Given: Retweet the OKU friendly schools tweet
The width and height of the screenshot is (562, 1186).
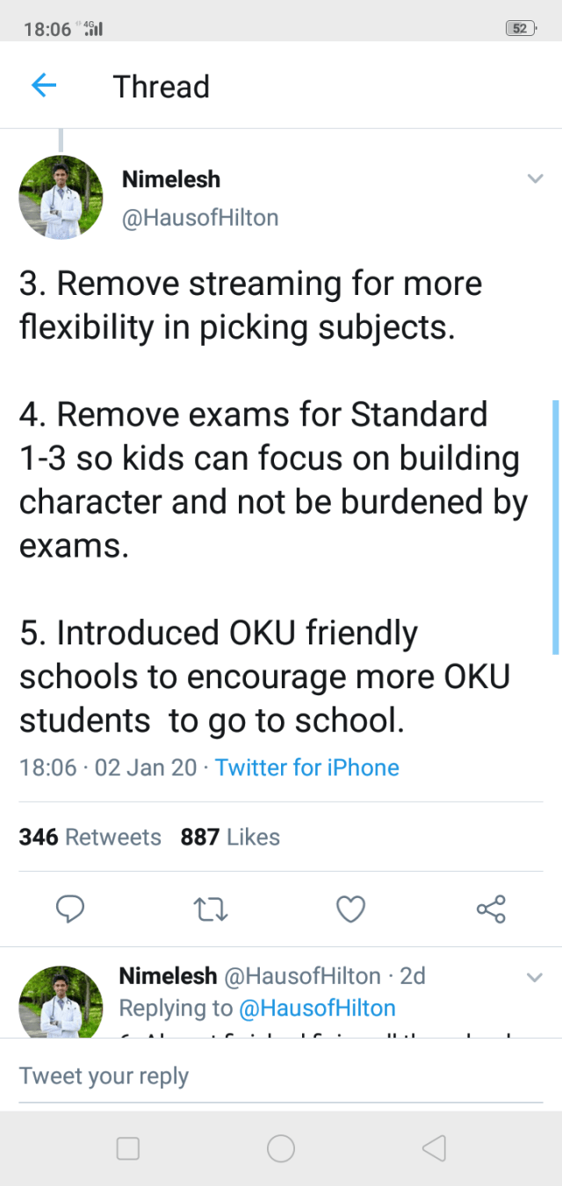Looking at the screenshot, I should 210,909.
